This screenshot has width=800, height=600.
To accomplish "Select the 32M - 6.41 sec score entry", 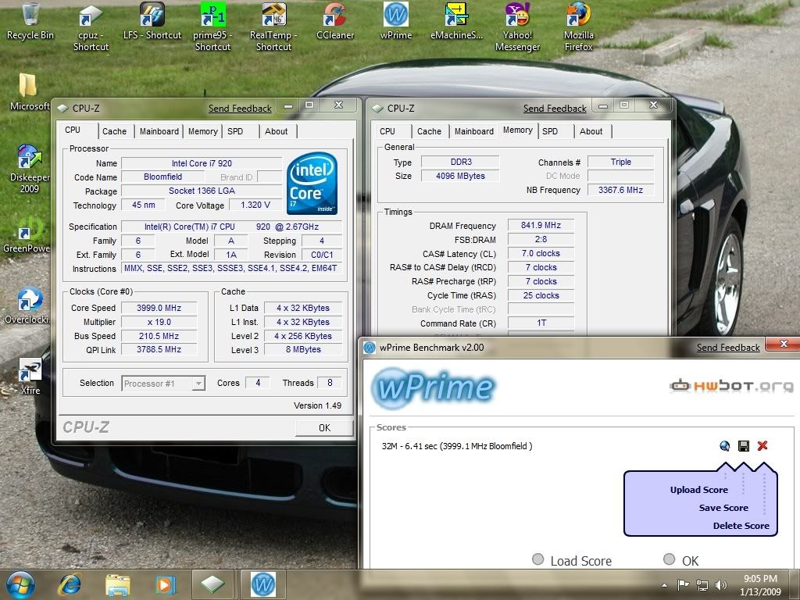I will click(456, 446).
